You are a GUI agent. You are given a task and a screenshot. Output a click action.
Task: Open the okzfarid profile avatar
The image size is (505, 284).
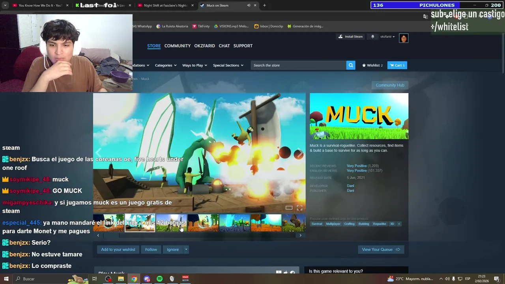403,38
